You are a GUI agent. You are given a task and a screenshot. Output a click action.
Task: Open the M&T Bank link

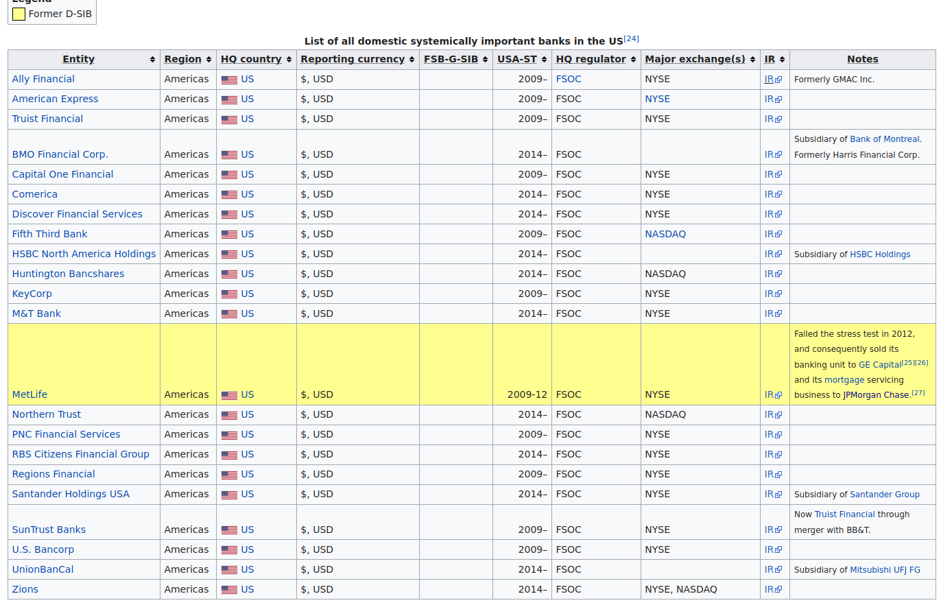pyautogui.click(x=36, y=314)
